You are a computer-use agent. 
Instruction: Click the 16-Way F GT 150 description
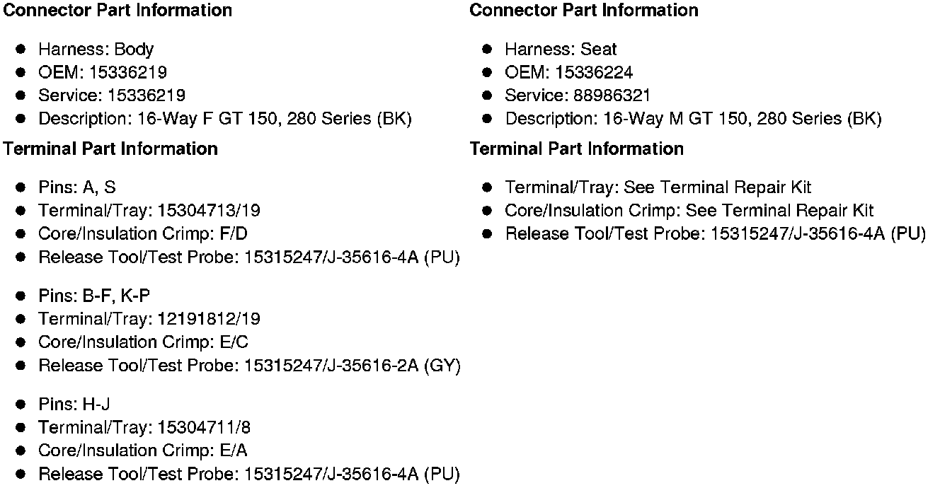click(224, 119)
